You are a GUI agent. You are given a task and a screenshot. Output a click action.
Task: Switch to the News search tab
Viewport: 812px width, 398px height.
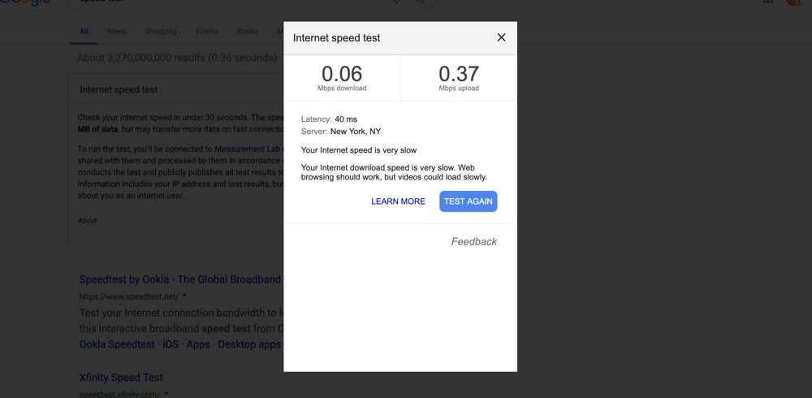pyautogui.click(x=116, y=31)
